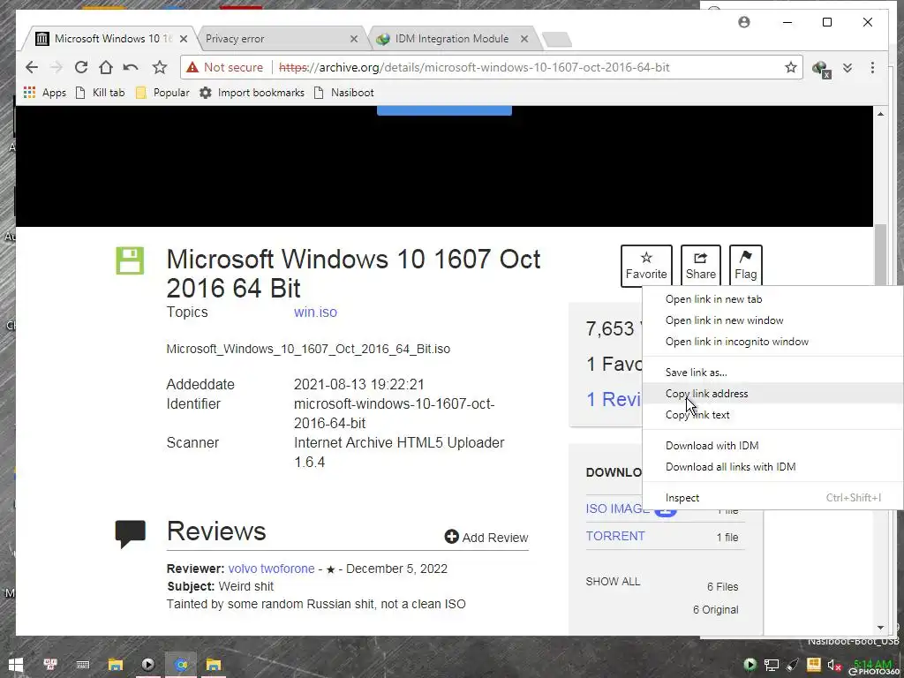Screen dimensions: 904x678
Task: Open the Chrome three-dot menu
Action: click(872, 67)
